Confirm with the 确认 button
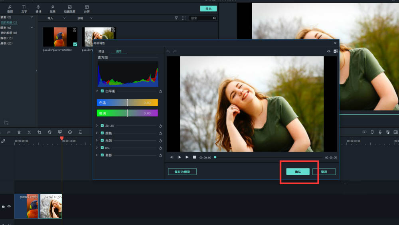This screenshot has width=399, height=225. [x=298, y=172]
